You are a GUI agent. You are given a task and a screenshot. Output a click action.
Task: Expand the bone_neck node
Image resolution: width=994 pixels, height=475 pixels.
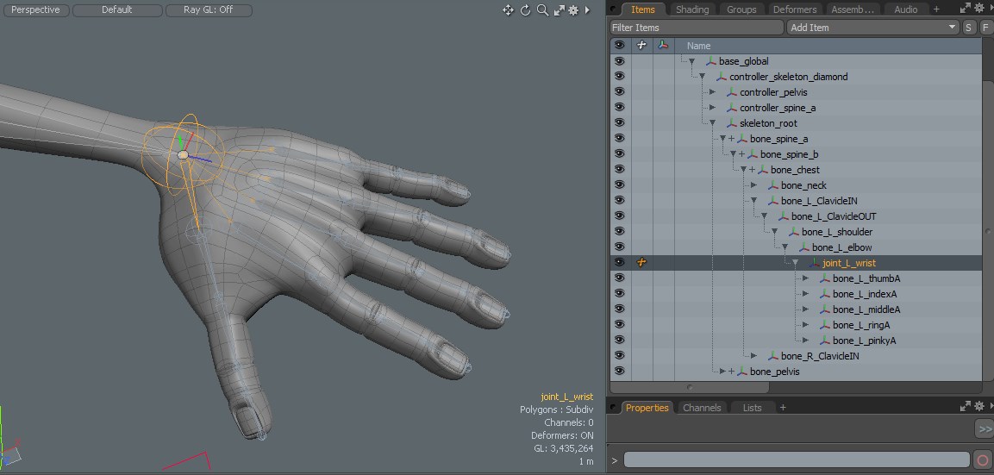coord(753,185)
